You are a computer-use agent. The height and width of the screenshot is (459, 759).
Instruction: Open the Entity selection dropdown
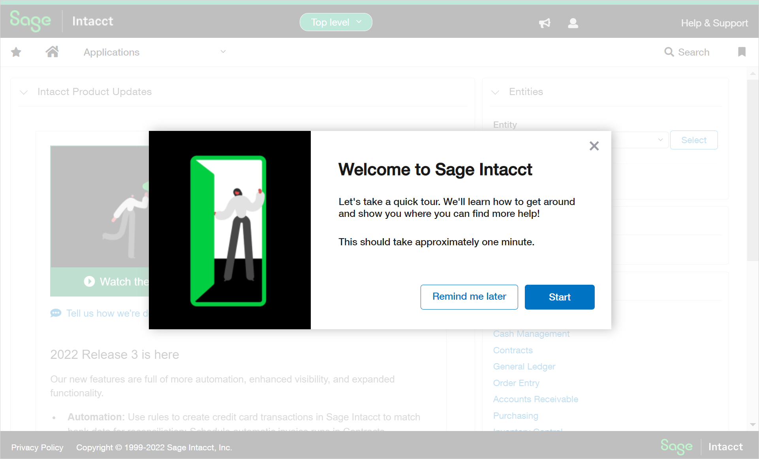coord(660,140)
